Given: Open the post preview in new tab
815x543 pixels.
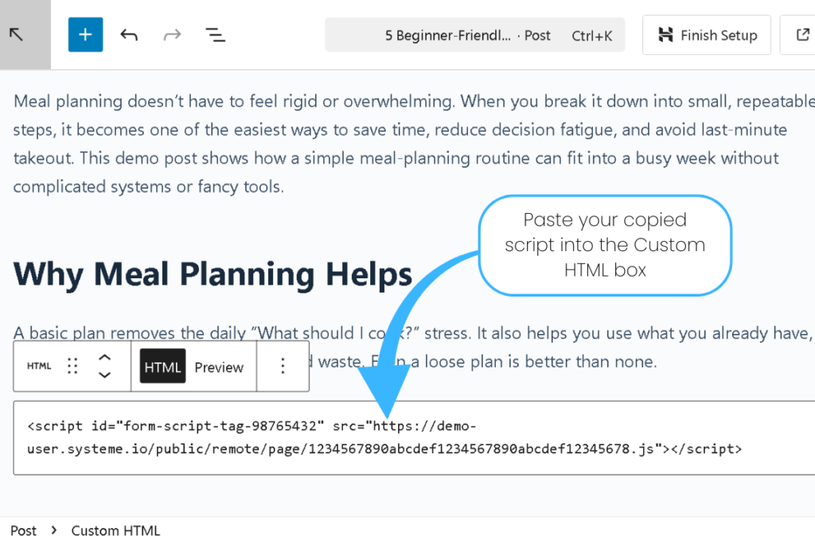Looking at the screenshot, I should [801, 35].
